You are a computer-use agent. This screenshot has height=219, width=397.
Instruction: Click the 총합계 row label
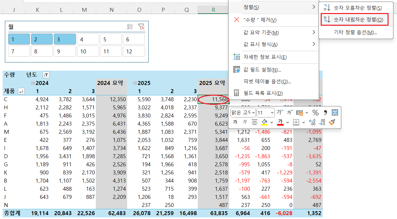point(12,213)
